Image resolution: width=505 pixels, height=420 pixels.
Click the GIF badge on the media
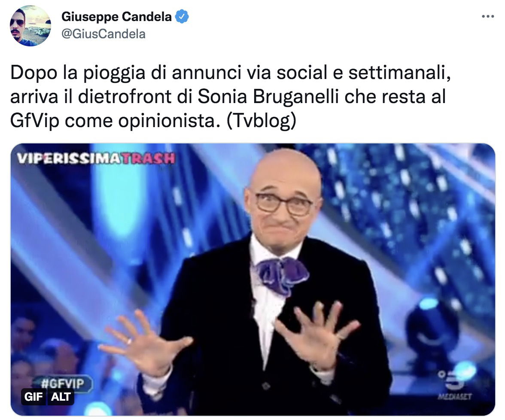click(x=33, y=397)
